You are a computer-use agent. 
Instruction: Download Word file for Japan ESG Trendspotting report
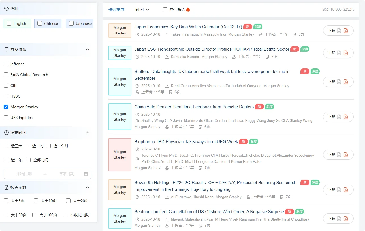pos(339,53)
